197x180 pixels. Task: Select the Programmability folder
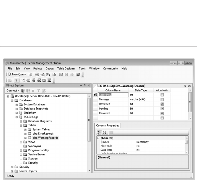38,150
